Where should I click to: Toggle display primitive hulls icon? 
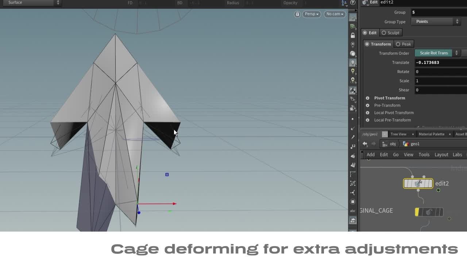point(353,174)
